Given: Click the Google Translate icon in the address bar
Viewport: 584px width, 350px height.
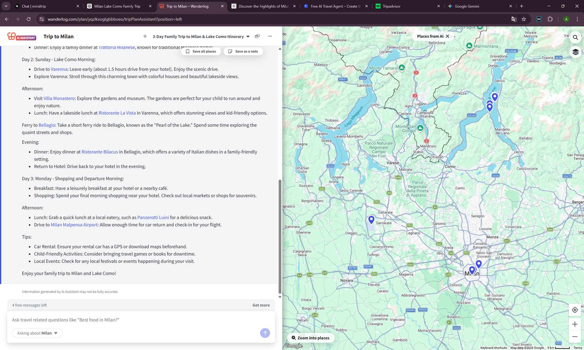Looking at the screenshot, I should 514,19.
